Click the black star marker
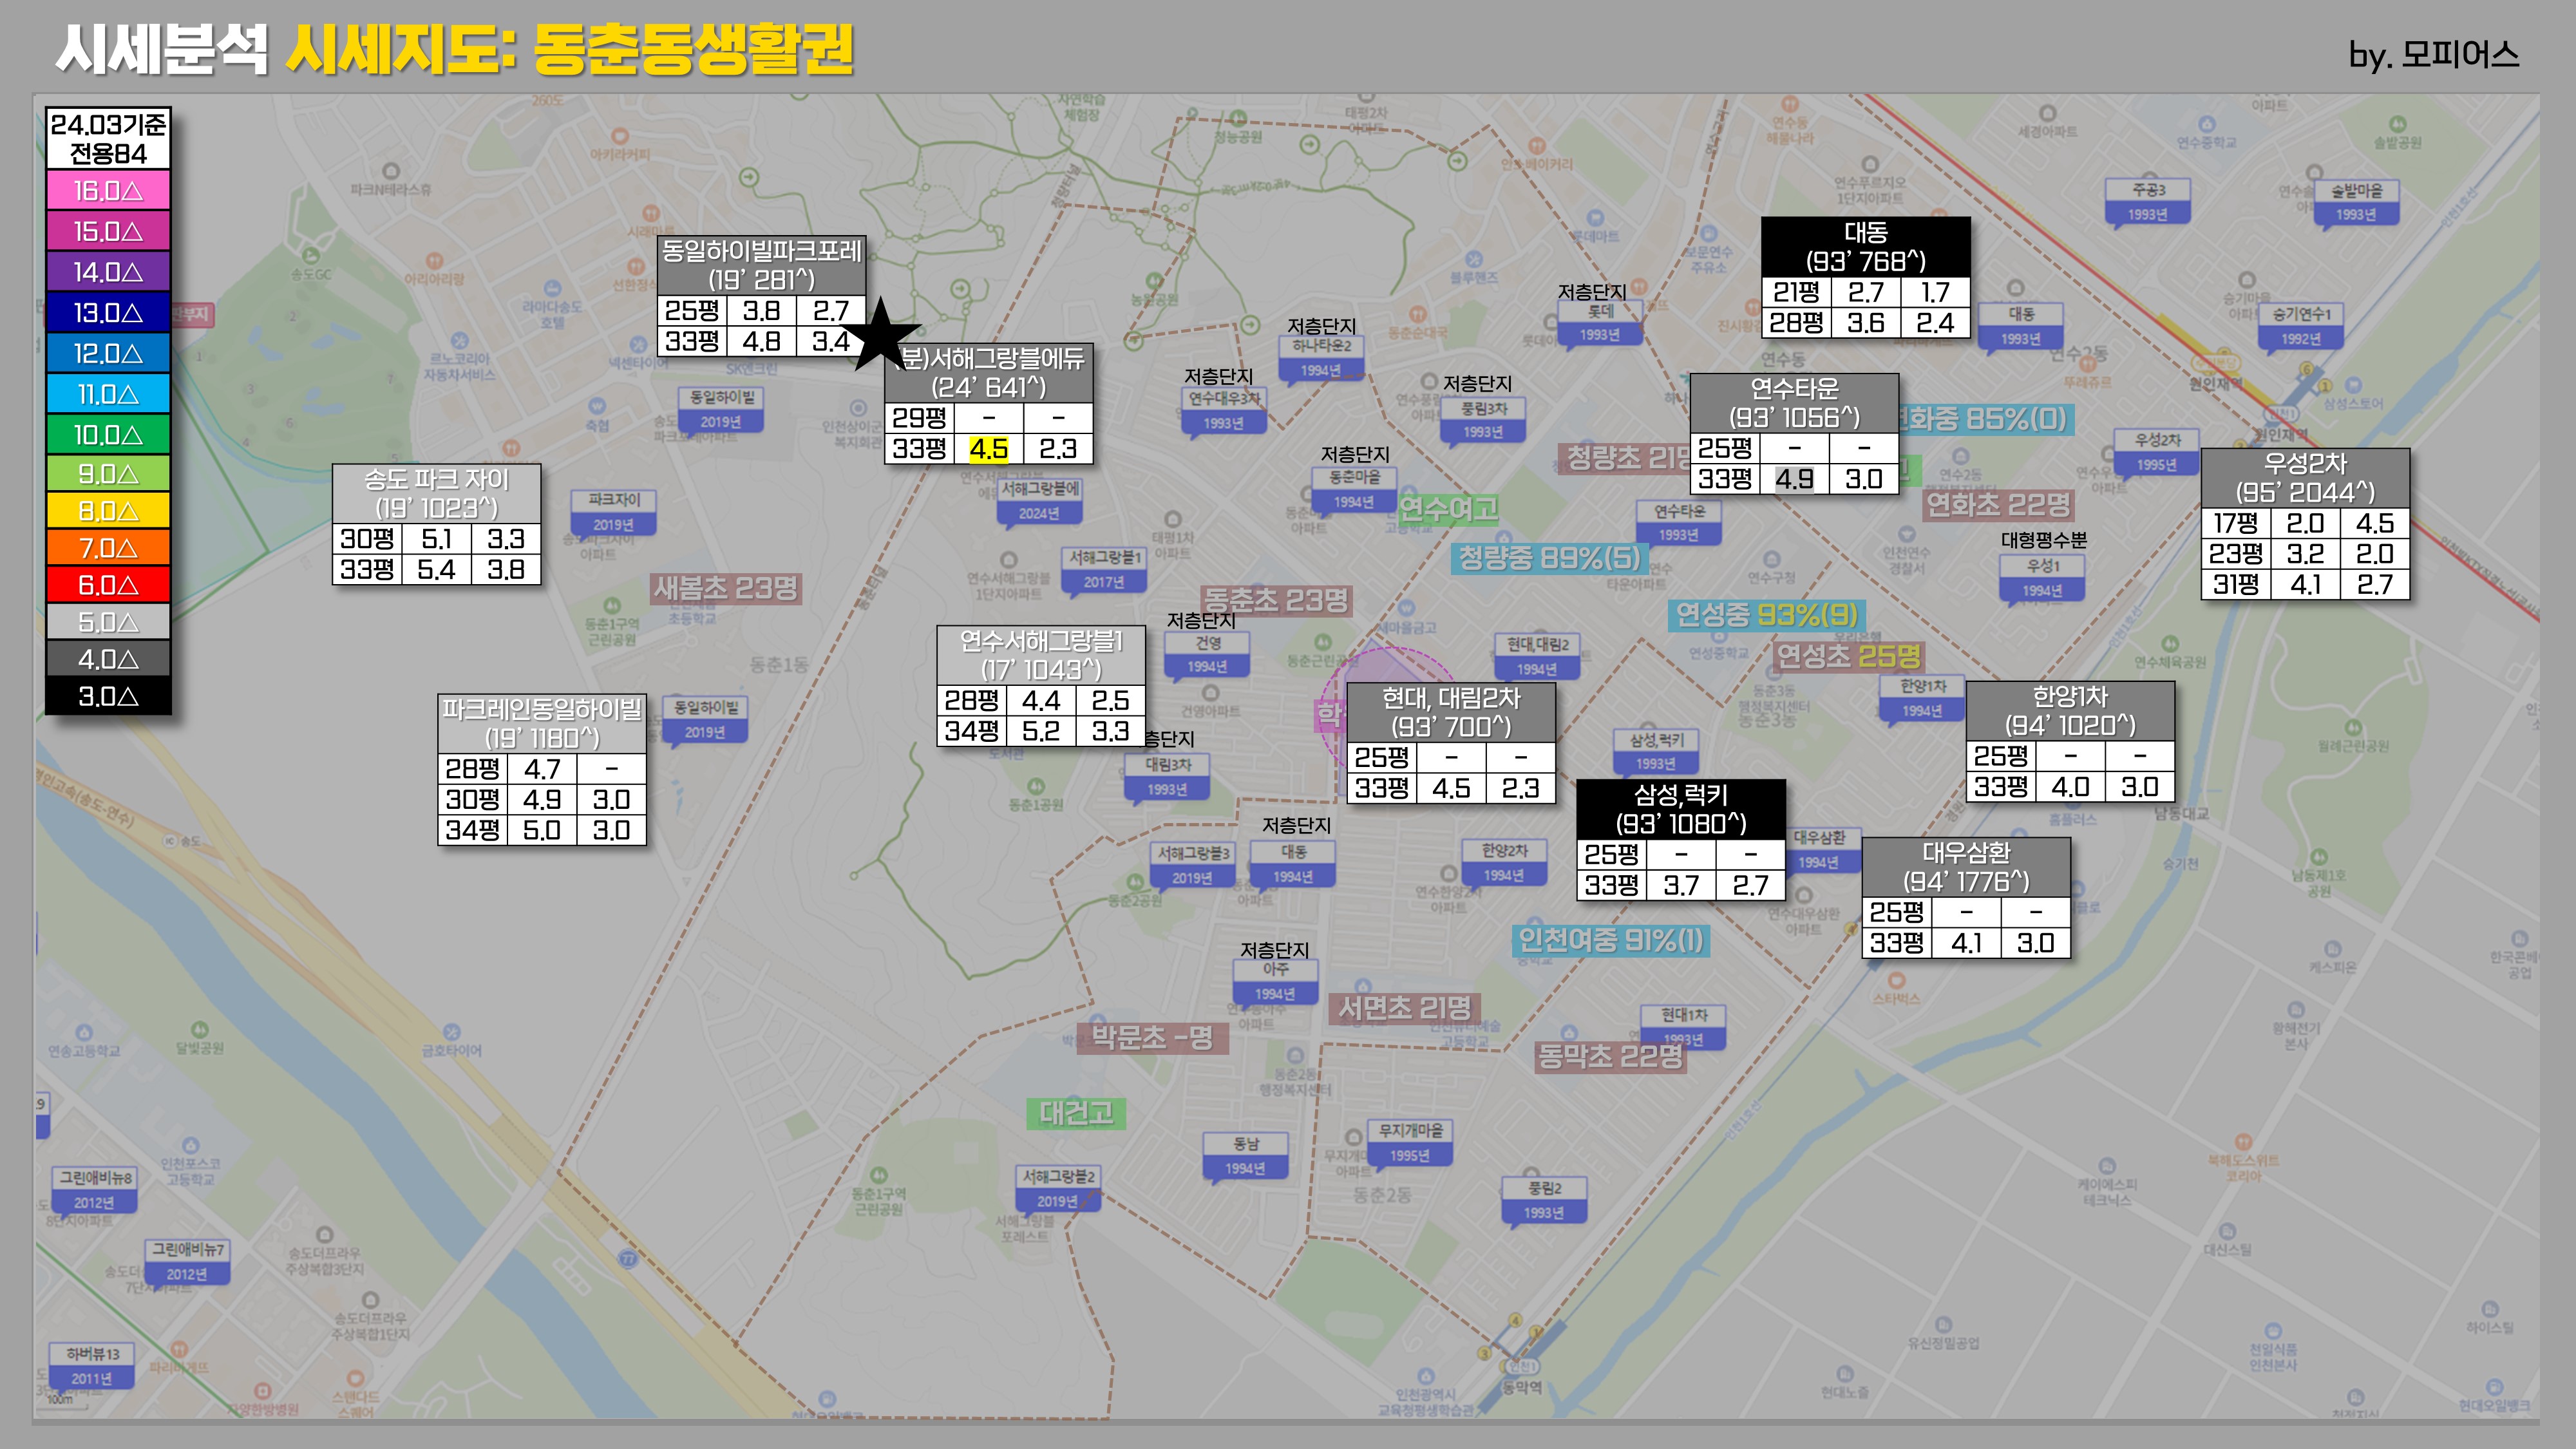The image size is (2576, 1449). (880, 337)
